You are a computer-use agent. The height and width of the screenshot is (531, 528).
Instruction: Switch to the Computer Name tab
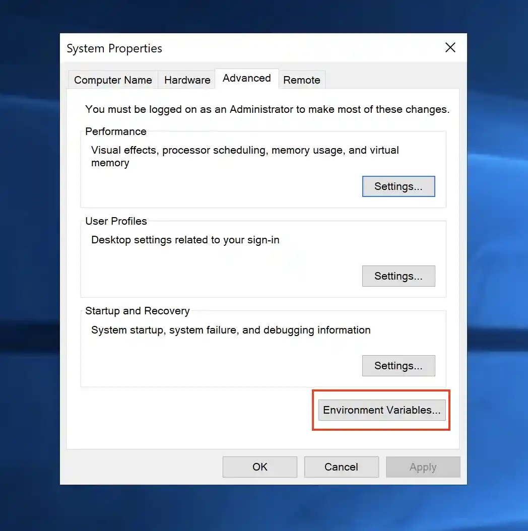click(x=112, y=80)
